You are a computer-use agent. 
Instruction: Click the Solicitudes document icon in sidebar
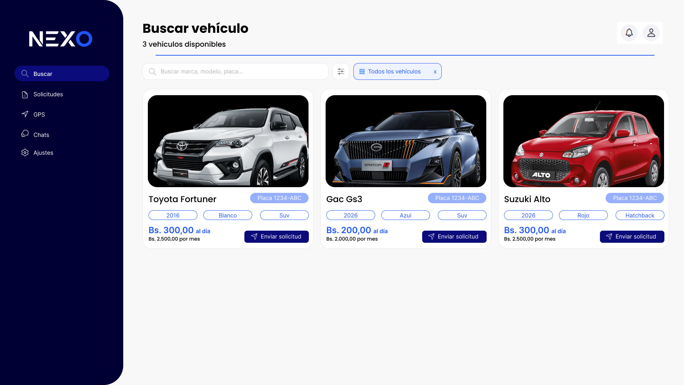point(25,94)
